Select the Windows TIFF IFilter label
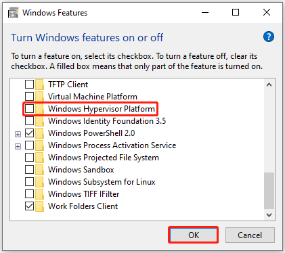Viewport: 285px width, 253px height. pyautogui.click(x=84, y=194)
